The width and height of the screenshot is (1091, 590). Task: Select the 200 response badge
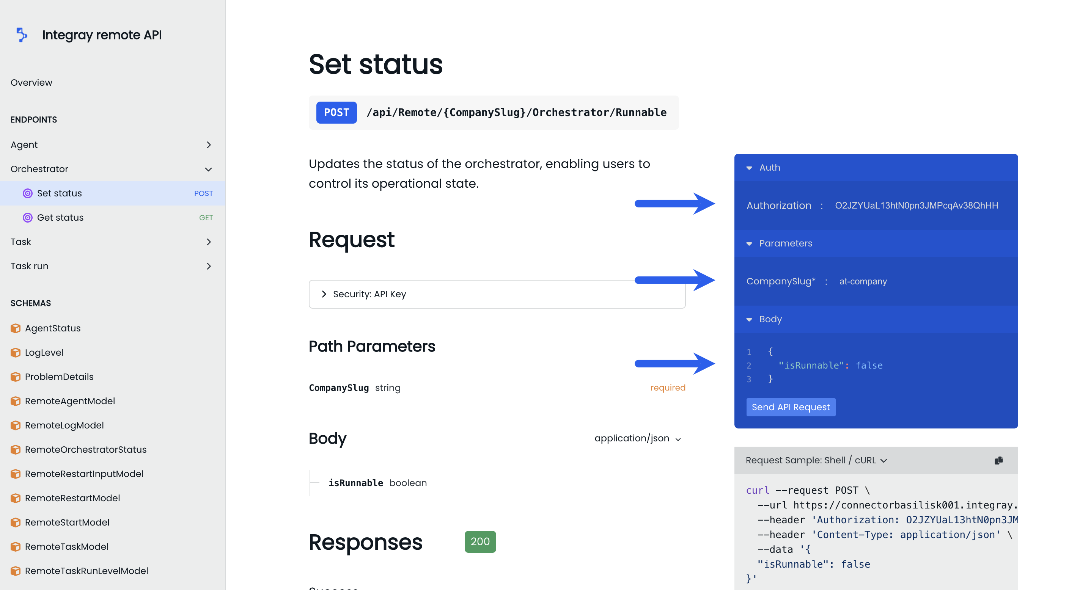[480, 541]
